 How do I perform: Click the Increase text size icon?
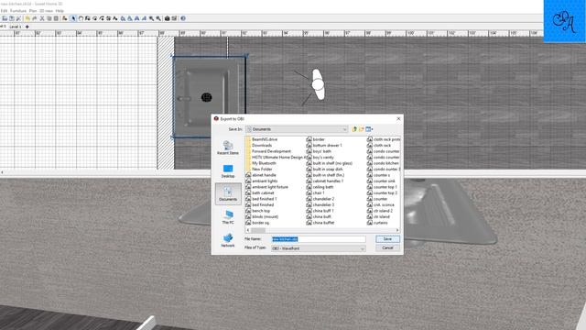pyautogui.click(x=123, y=18)
